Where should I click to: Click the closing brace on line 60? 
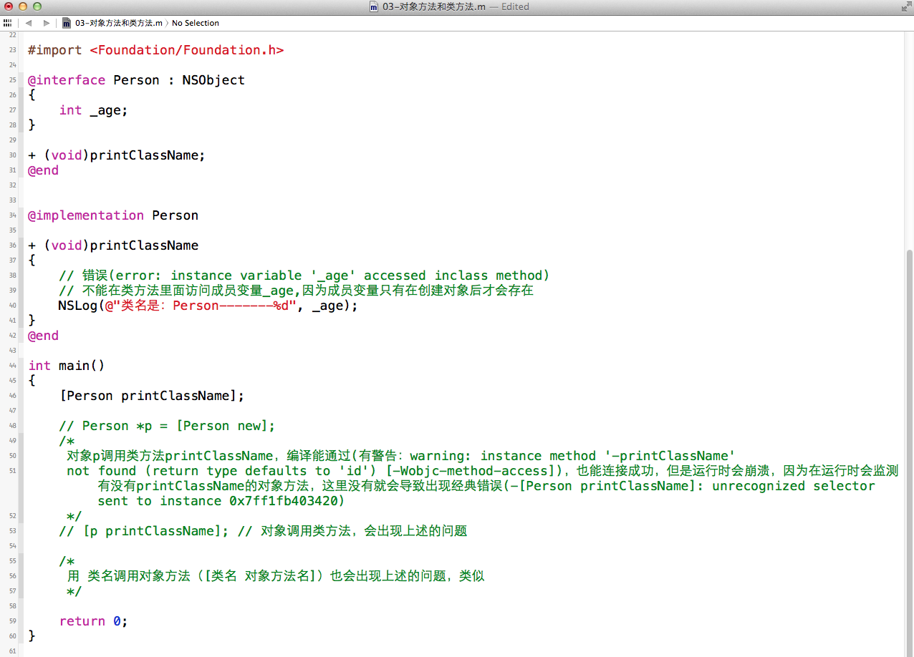[x=32, y=636]
